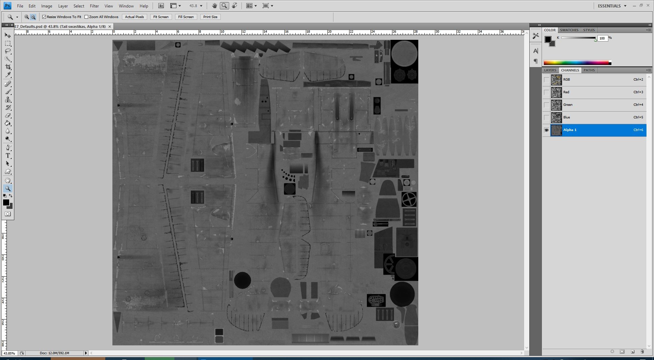This screenshot has width=654, height=360.
Task: Click the Fit Screen button
Action: click(x=161, y=17)
